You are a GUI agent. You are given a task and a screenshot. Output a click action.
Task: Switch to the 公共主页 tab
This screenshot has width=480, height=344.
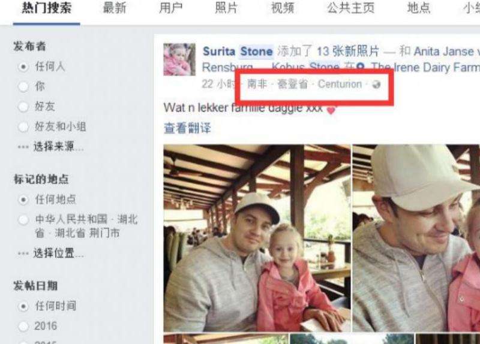tap(351, 8)
